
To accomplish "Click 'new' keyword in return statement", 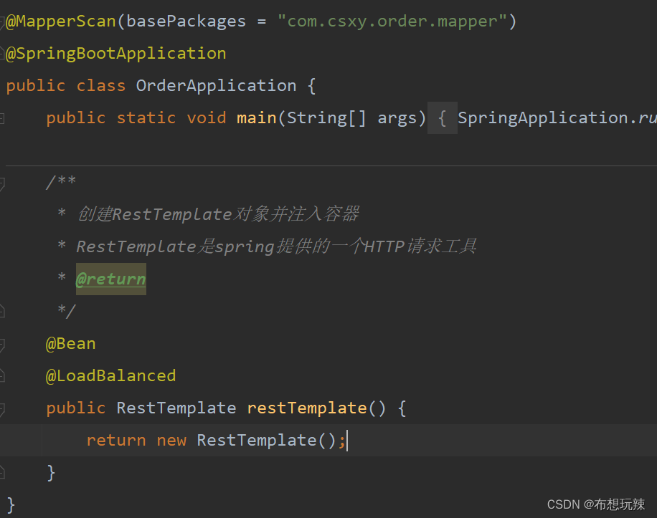I will tap(171, 441).
